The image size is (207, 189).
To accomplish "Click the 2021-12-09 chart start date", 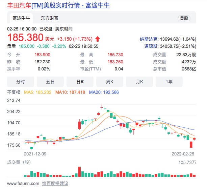I will (x=35, y=154).
